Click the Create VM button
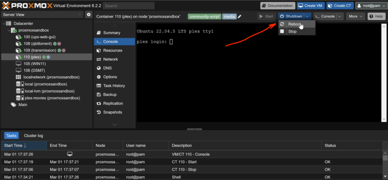Screen dimensions: 388x180 [311, 6]
